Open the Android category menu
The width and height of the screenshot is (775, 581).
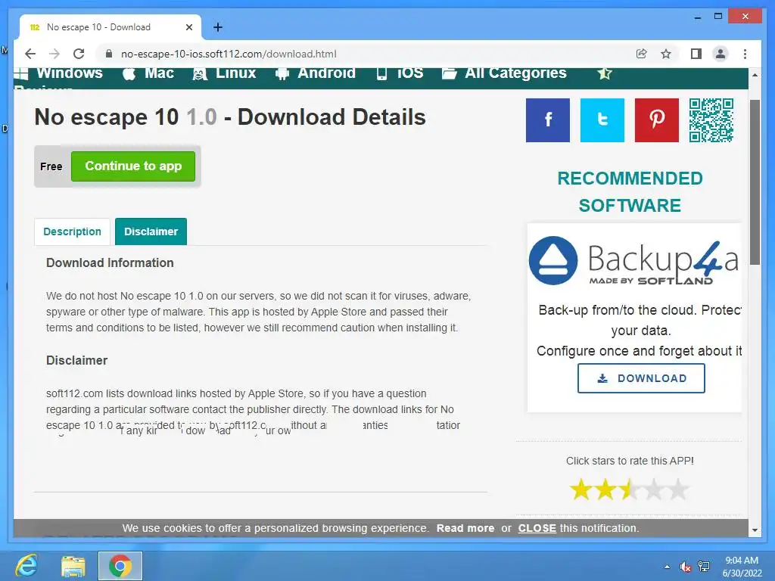316,73
